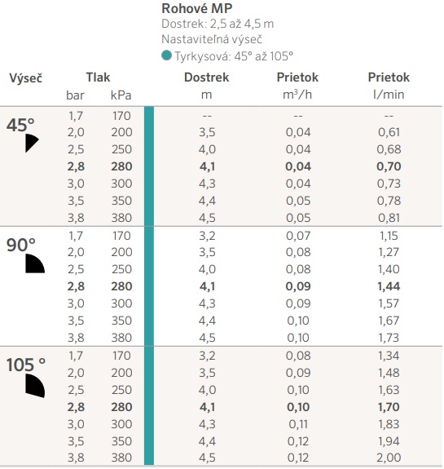Click the kPa unit subheader

tap(121, 95)
